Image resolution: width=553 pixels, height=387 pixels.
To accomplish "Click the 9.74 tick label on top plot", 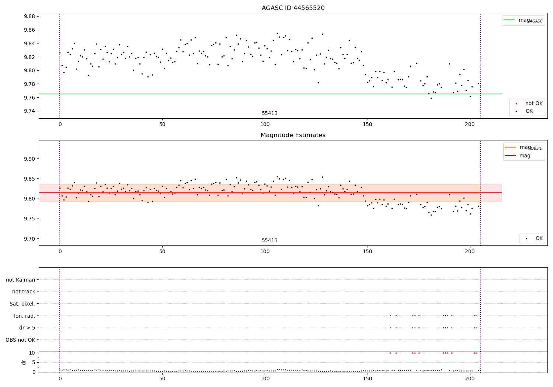I will click(x=29, y=111).
